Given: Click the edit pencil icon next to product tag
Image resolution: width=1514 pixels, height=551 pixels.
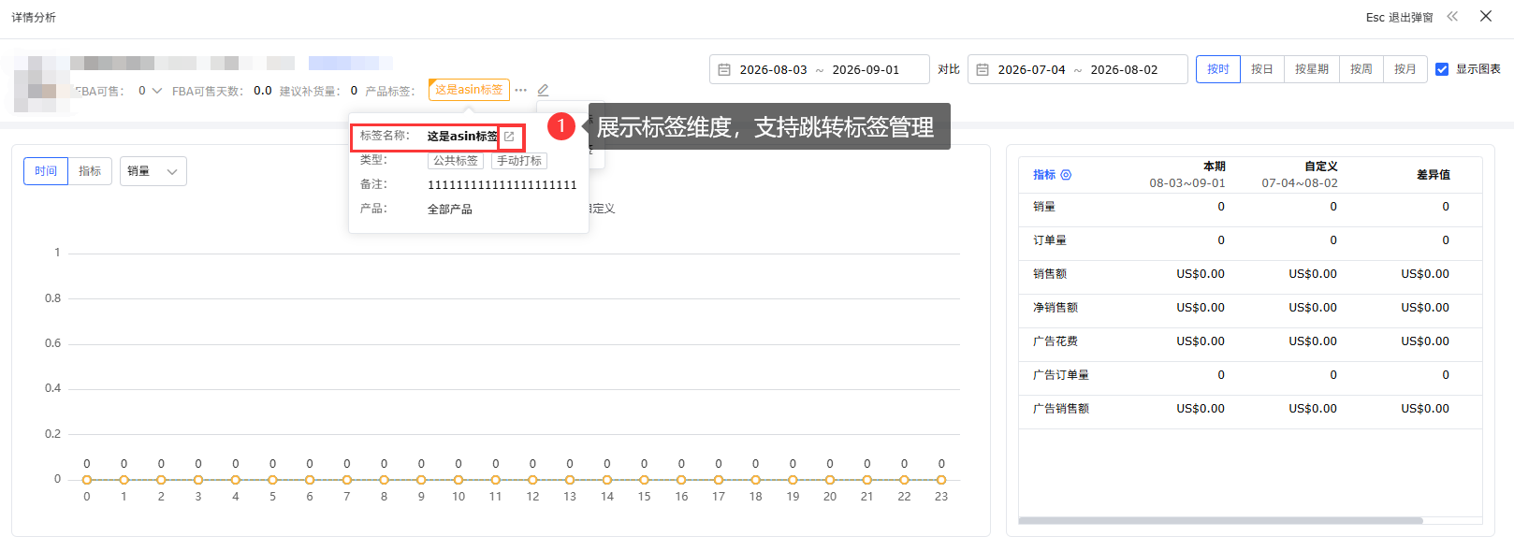Looking at the screenshot, I should pyautogui.click(x=543, y=90).
